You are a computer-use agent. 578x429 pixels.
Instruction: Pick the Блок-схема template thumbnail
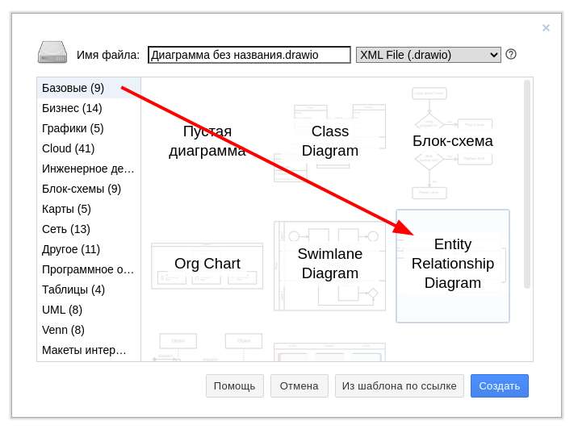[x=452, y=141]
